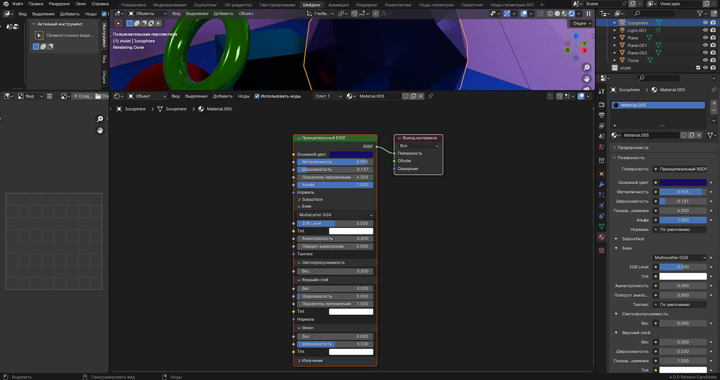Toggle violet collection exclude checkbox

(x=698, y=68)
